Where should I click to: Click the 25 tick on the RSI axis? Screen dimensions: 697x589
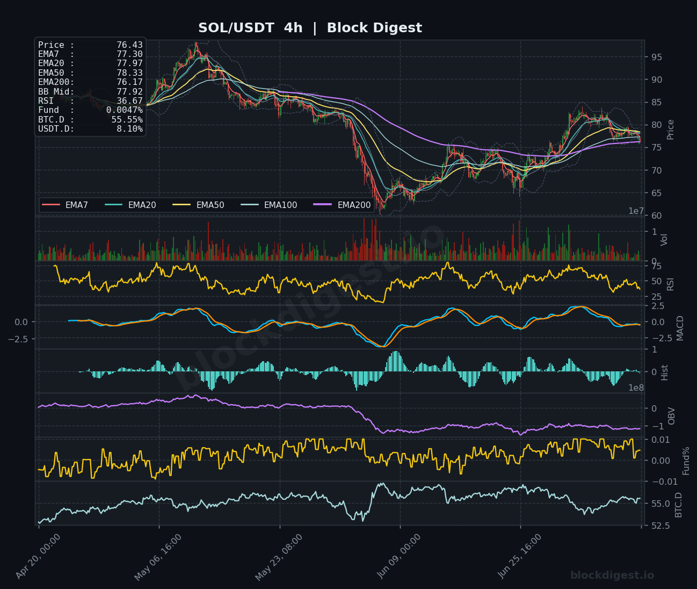pyautogui.click(x=656, y=297)
